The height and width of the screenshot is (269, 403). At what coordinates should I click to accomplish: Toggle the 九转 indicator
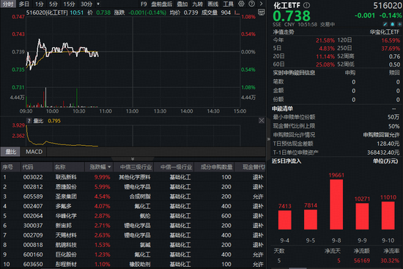(197, 4)
